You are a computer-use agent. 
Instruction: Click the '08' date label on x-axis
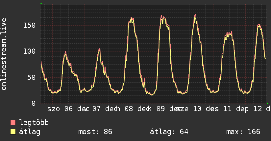[x=129, y=109]
